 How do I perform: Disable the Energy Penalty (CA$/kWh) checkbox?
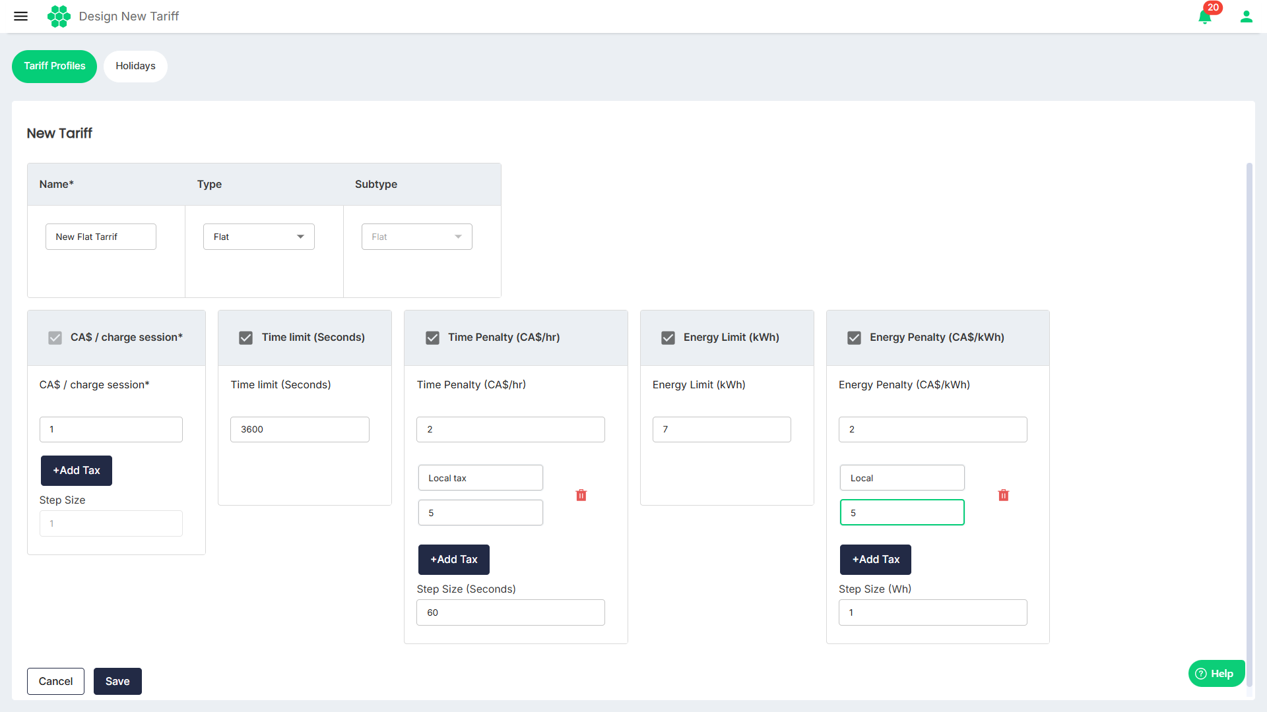(x=854, y=338)
